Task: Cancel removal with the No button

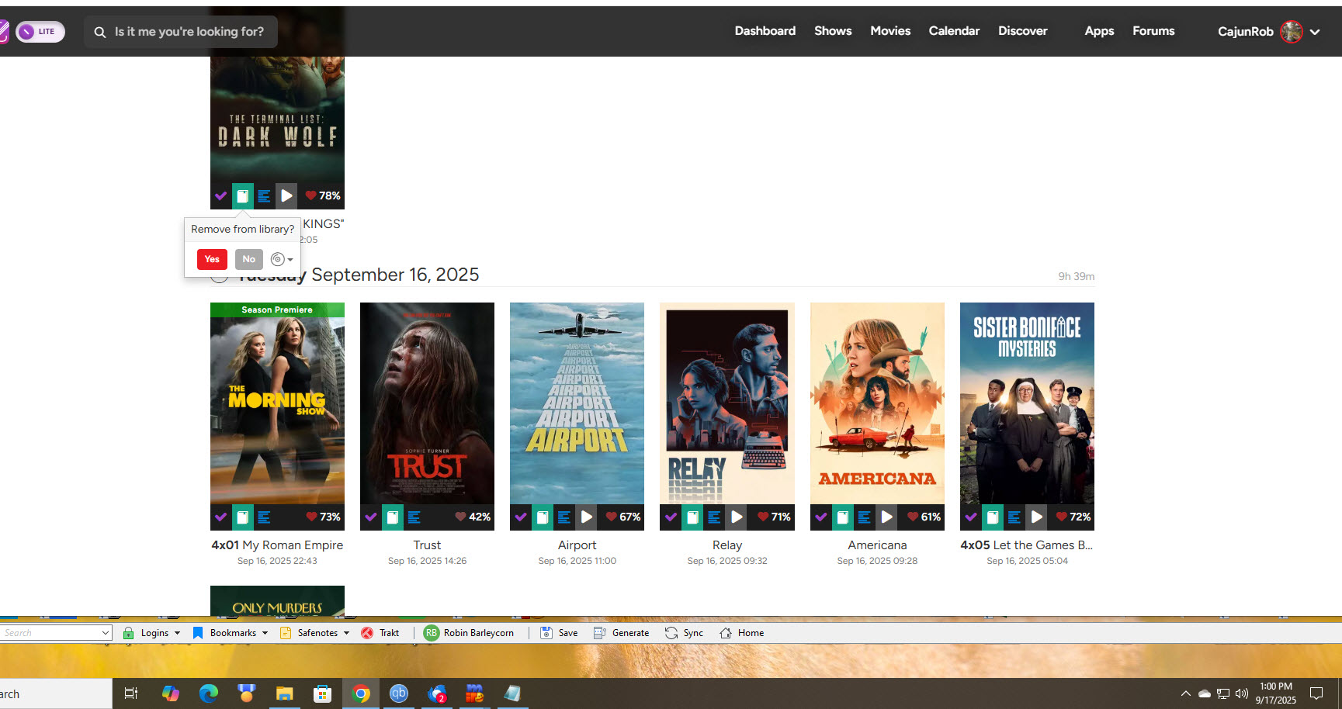Action: click(248, 259)
